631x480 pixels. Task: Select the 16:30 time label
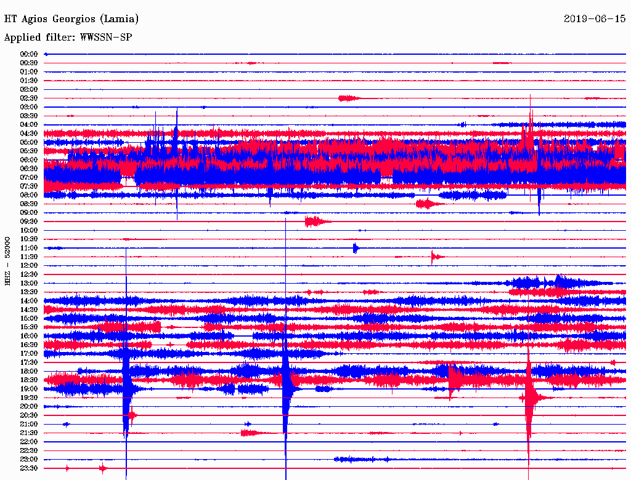coord(29,345)
